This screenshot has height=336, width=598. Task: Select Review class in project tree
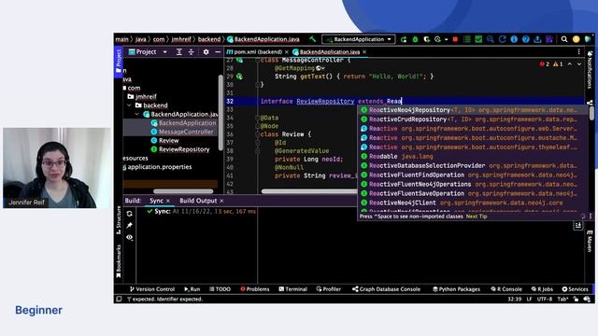pyautogui.click(x=164, y=140)
